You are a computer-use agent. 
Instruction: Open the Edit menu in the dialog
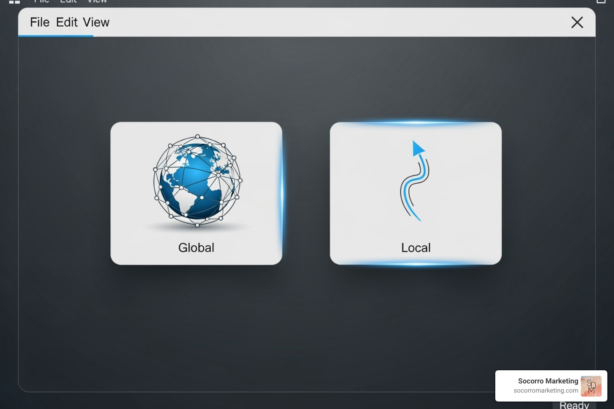tap(67, 22)
